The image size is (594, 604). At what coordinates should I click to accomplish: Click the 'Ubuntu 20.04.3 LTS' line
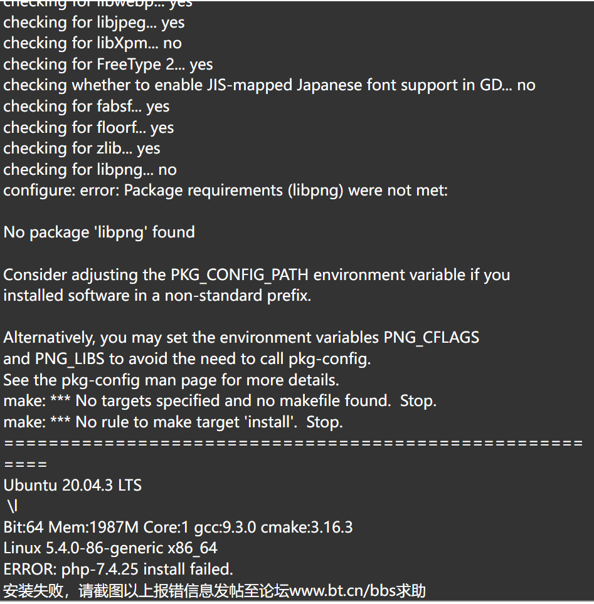pos(73,486)
